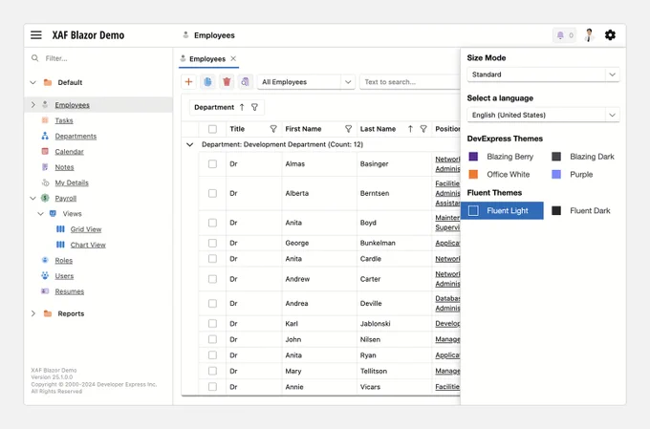
Task: Click the Departments navigation icon
Action: click(x=45, y=136)
